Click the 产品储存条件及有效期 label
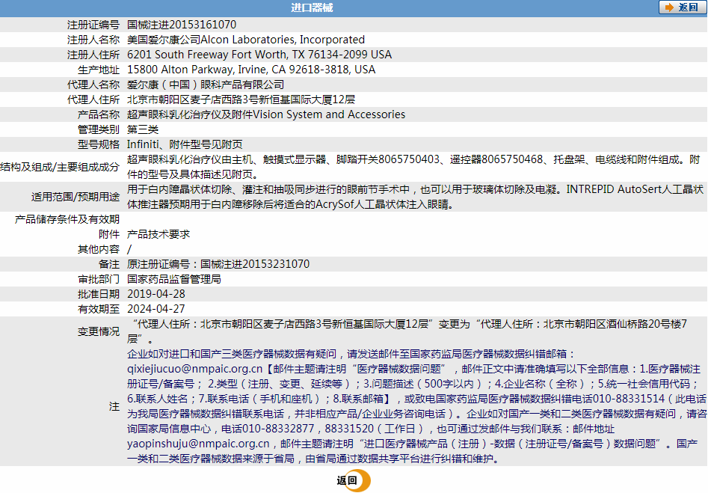 point(67,219)
